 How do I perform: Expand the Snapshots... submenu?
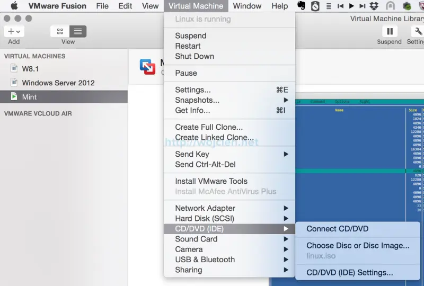(x=229, y=100)
